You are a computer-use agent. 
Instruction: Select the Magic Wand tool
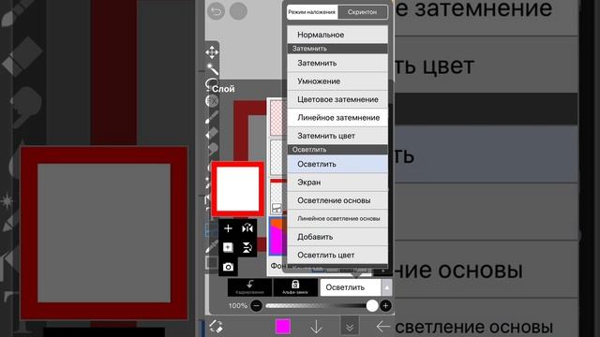[x=212, y=68]
